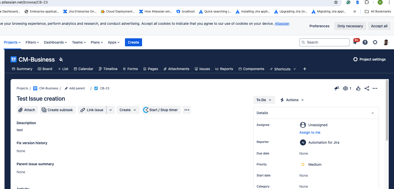Edit the Test Issue creation title
Viewport: 394px width, 189px height.
[41, 99]
